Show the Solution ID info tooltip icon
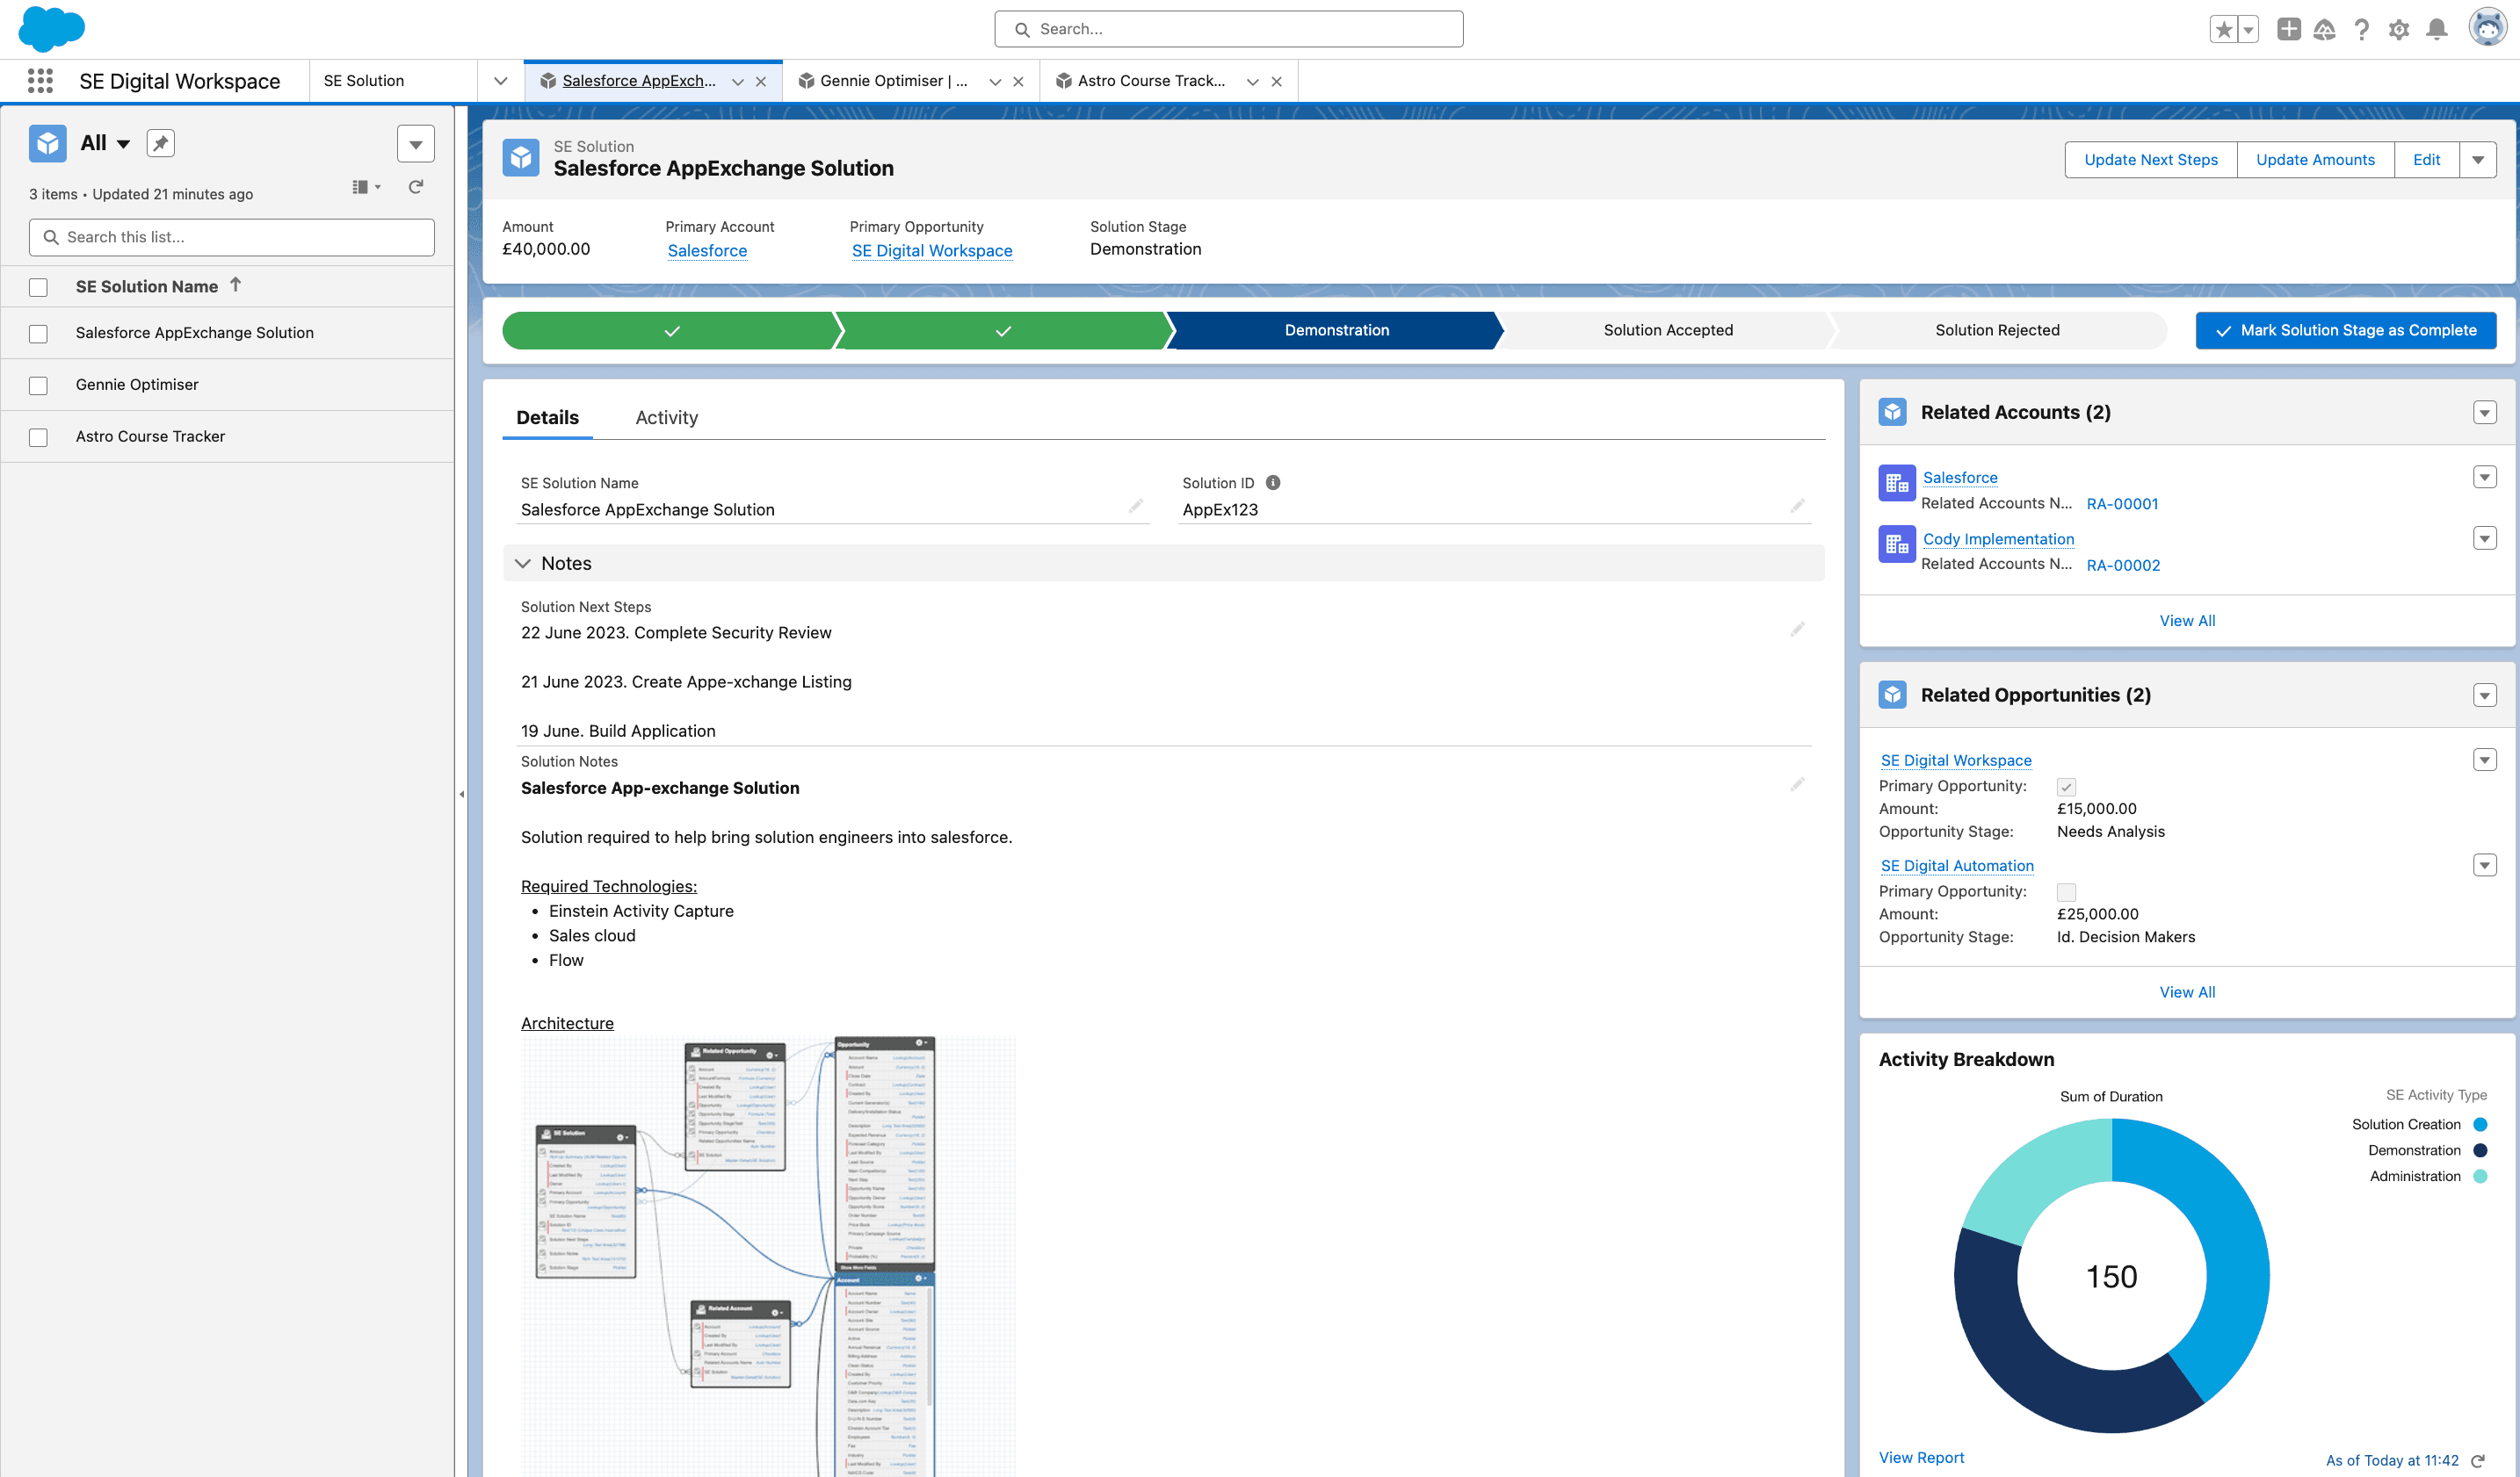The height and width of the screenshot is (1477, 2520). pos(1273,483)
